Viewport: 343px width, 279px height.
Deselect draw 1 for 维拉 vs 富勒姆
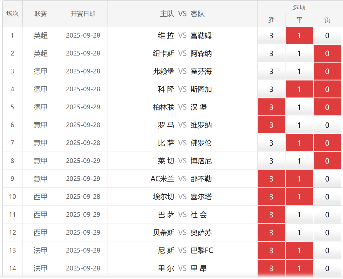[x=299, y=36]
